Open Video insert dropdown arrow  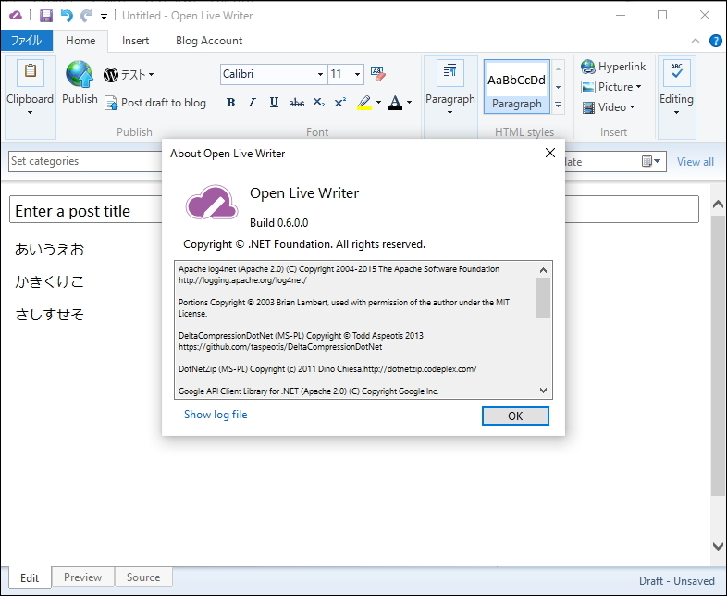point(632,107)
